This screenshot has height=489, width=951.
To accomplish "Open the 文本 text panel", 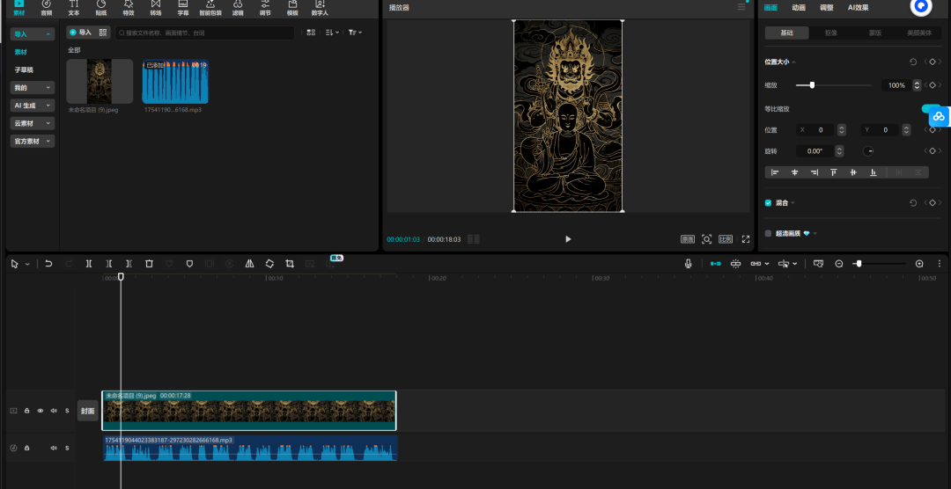I will click(74, 7).
